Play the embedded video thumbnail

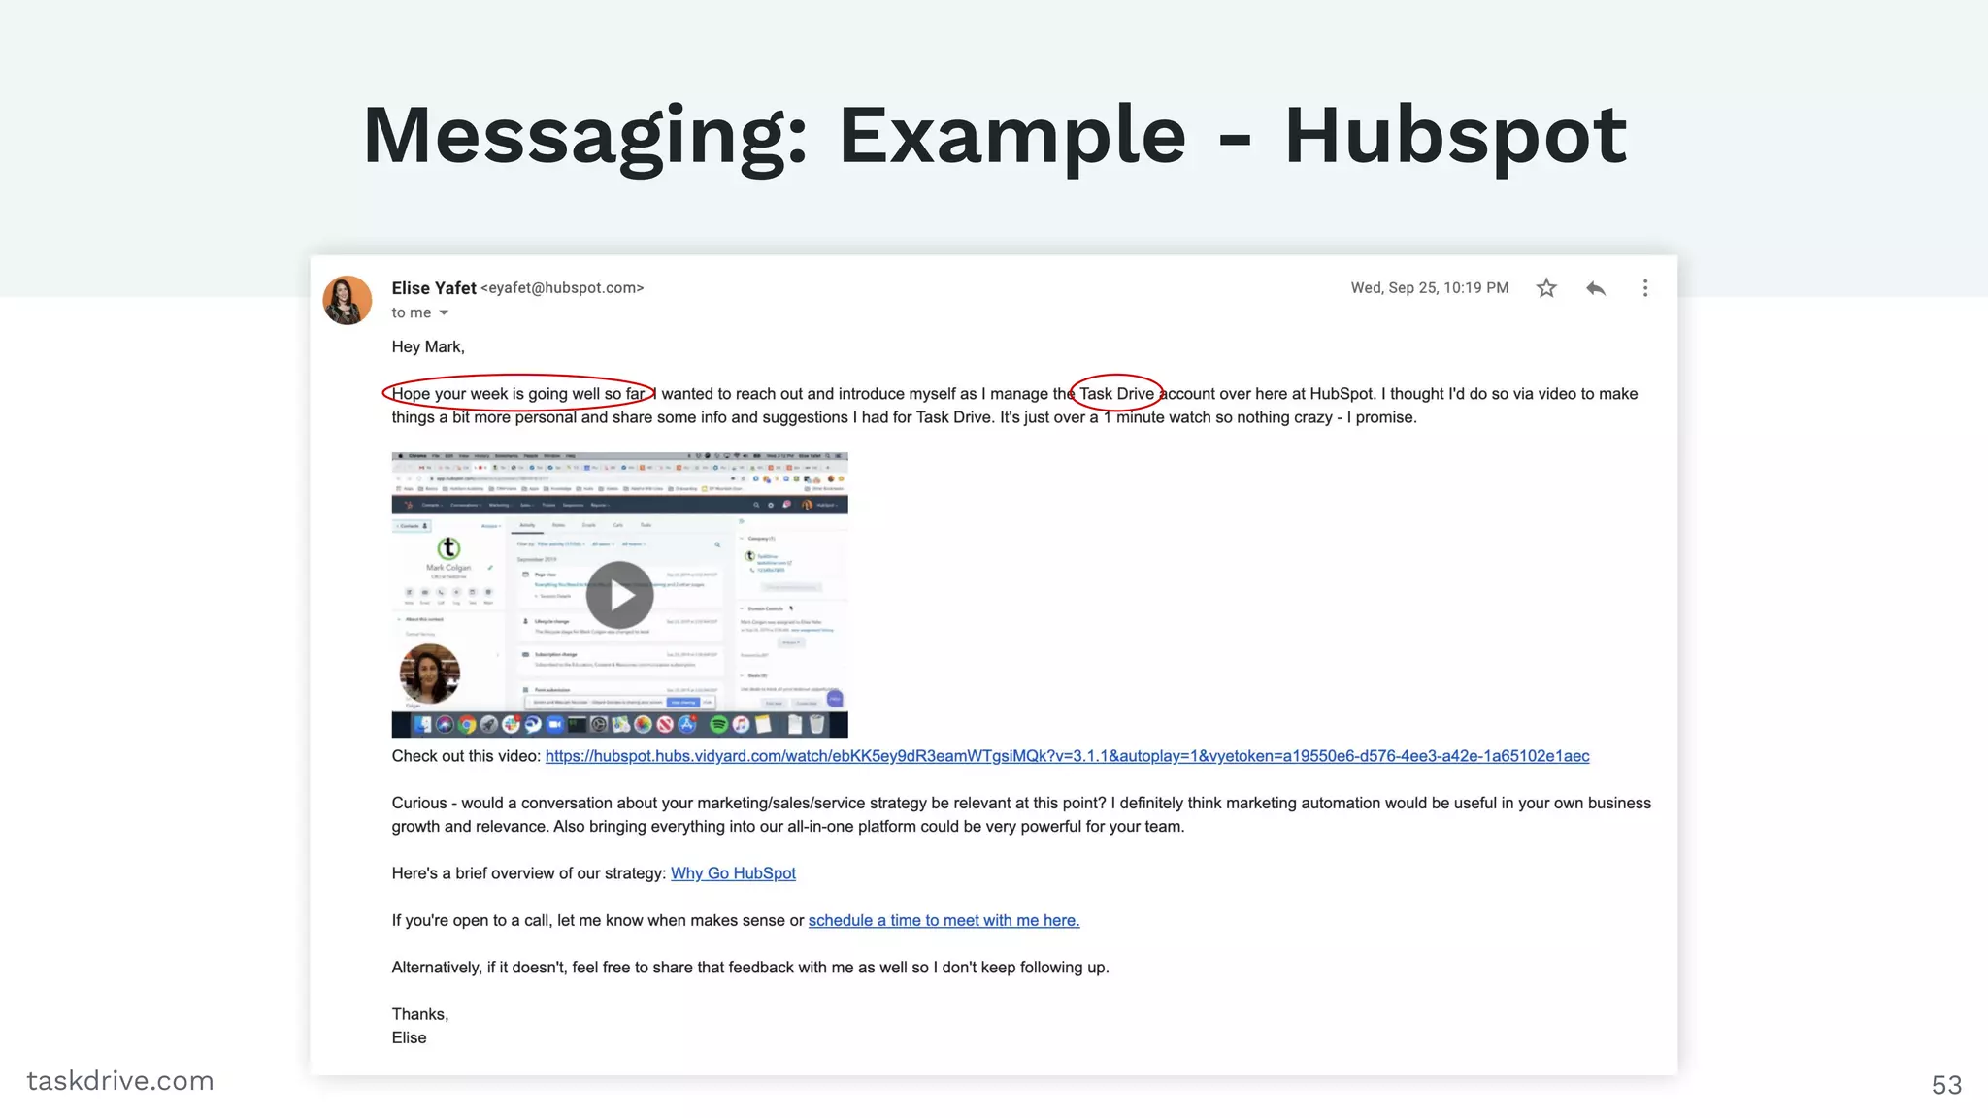[619, 595]
